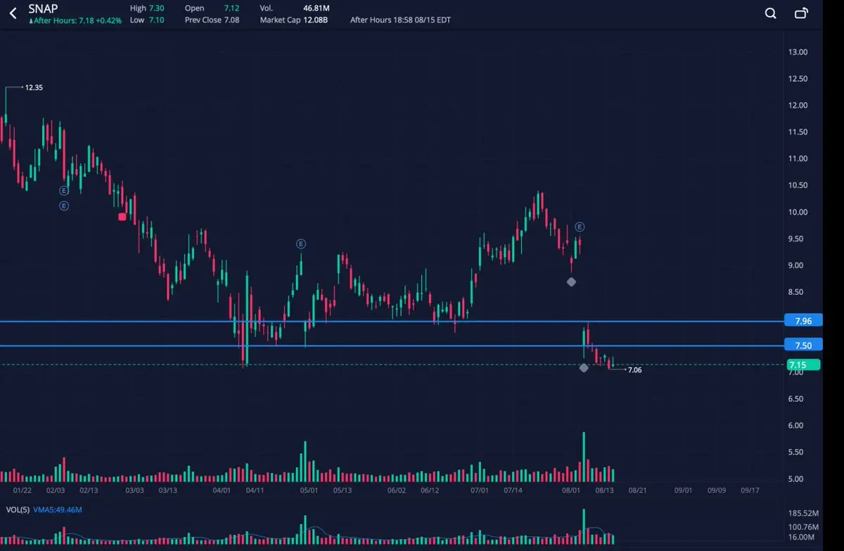
Task: Select the 7.50 blue price line tag
Action: pos(803,346)
